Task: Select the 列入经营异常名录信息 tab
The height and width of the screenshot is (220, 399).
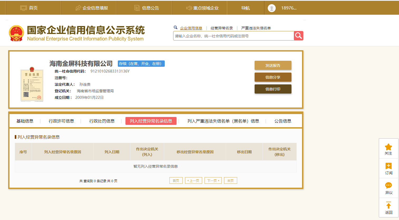Action: point(151,121)
